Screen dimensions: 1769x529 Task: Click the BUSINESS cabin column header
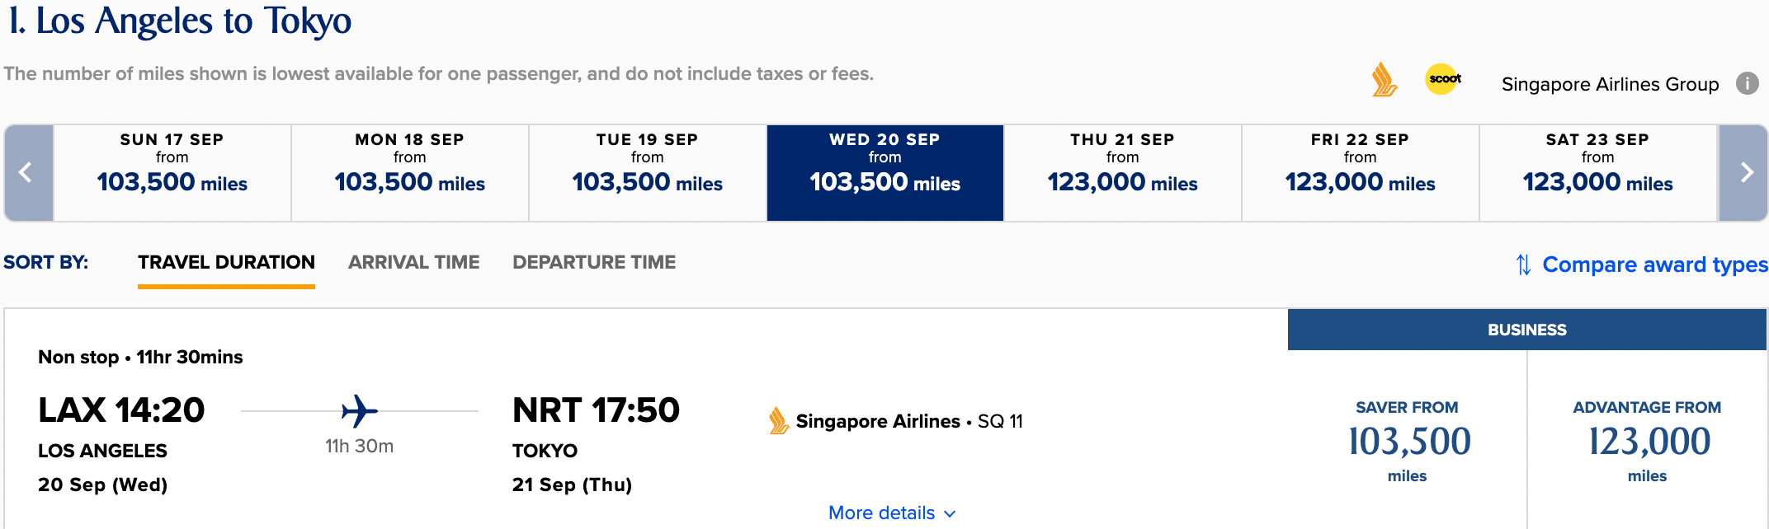coord(1527,329)
